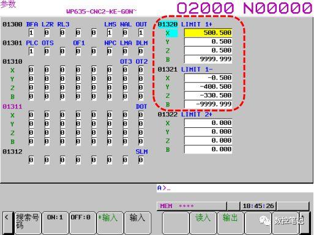Select the 搜索号码 softkey
This screenshot has height=235, width=314.
pyautogui.click(x=28, y=223)
